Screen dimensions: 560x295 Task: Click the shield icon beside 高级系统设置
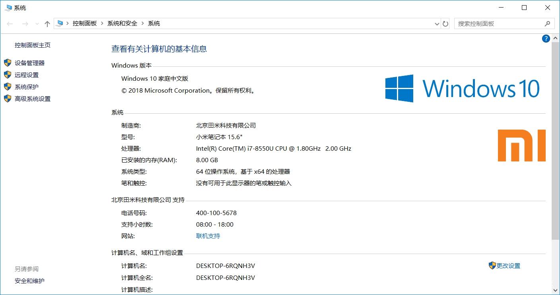click(7, 99)
